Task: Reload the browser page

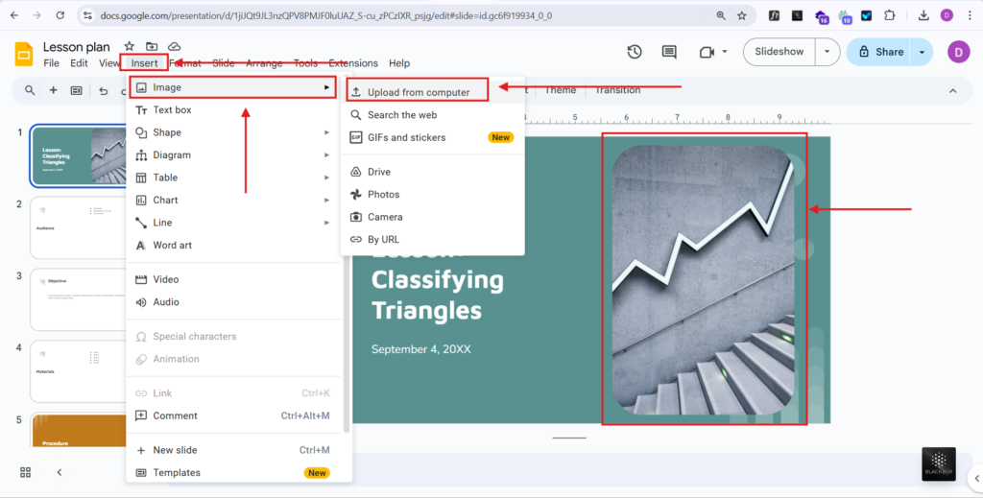Action: pos(60,15)
